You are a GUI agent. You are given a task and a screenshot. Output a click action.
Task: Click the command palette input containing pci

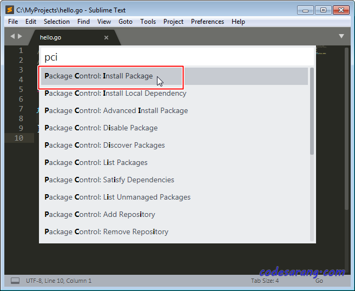177,57
